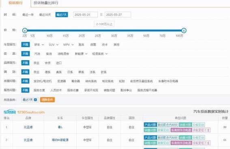
Task: Select 不限 in the 国别 row
Action: (x=25, y=72)
